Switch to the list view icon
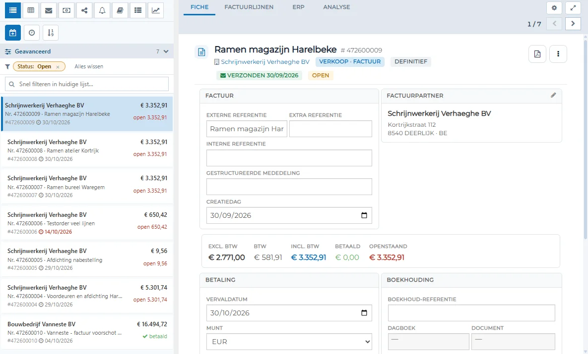Image resolution: width=588 pixels, height=354 pixels. pyautogui.click(x=13, y=10)
